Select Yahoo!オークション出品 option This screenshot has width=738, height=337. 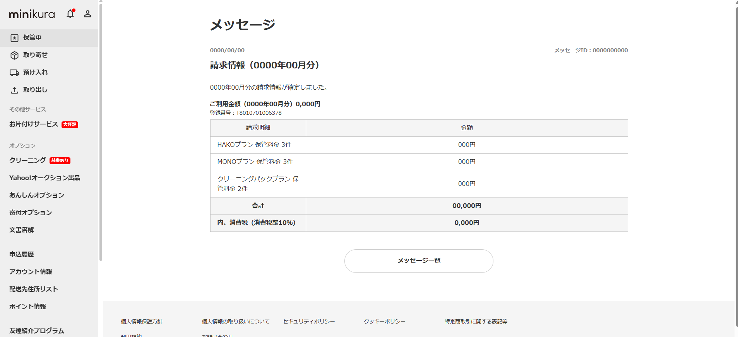pyautogui.click(x=45, y=178)
